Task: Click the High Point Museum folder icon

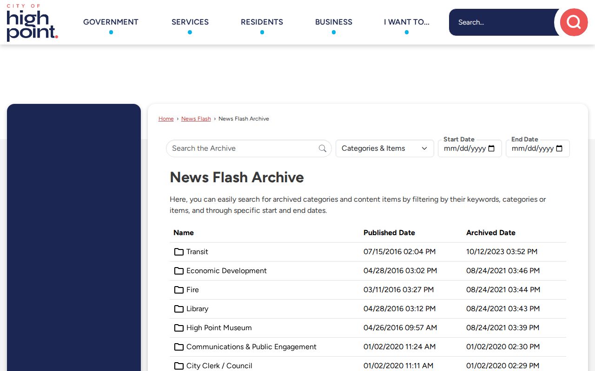Action: point(179,328)
